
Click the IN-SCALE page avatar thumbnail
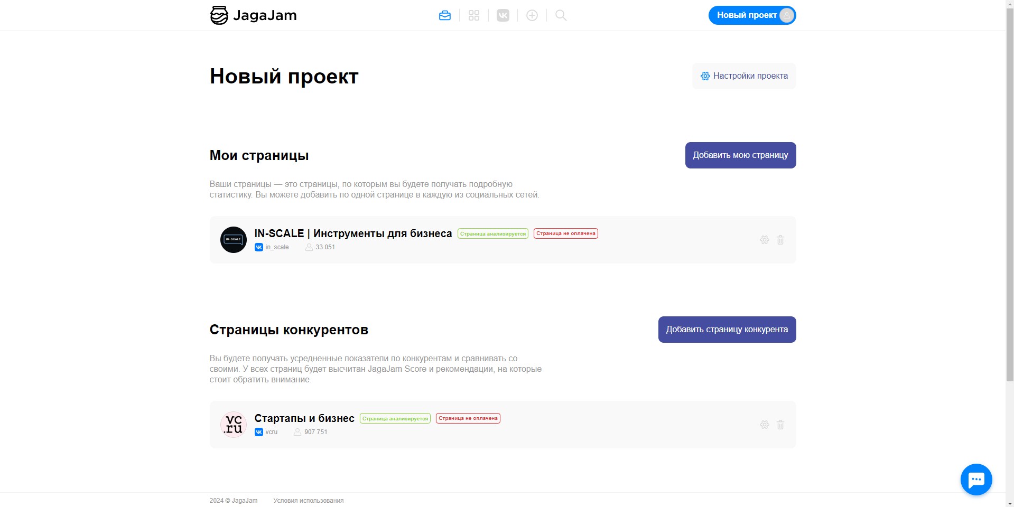coord(234,240)
